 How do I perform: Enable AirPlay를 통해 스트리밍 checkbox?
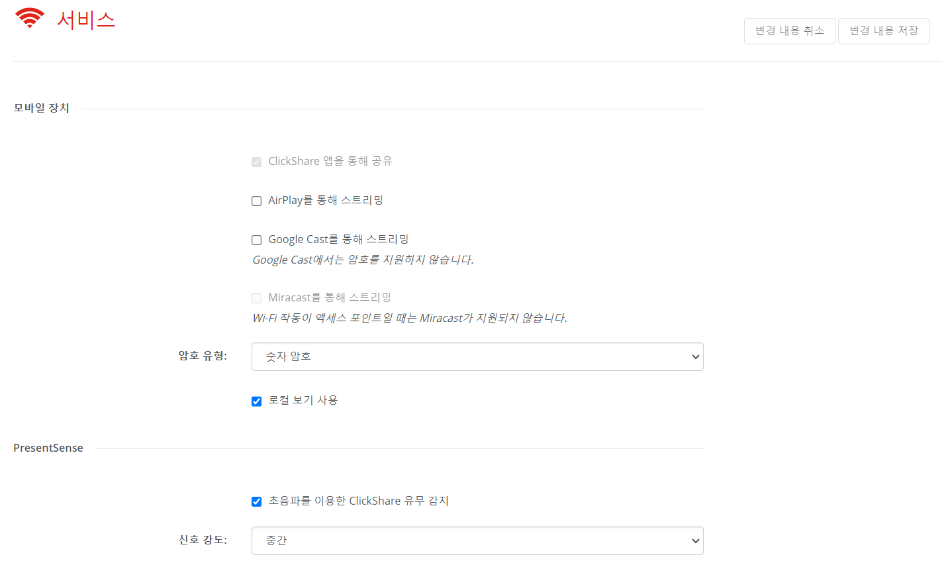257,201
